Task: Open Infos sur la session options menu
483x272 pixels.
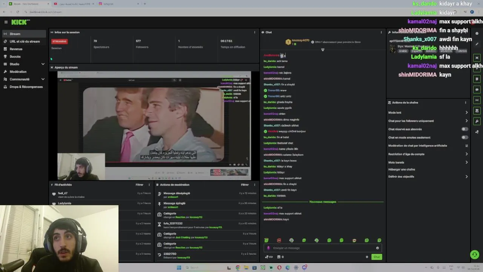Action: (254, 32)
